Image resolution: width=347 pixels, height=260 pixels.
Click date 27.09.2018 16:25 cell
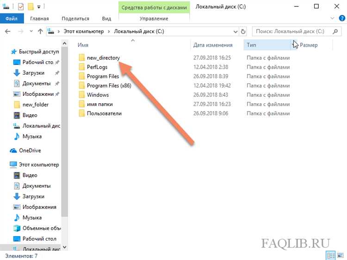[212, 58]
